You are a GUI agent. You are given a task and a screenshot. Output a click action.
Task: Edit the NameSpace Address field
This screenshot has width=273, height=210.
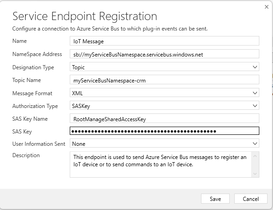coord(165,54)
